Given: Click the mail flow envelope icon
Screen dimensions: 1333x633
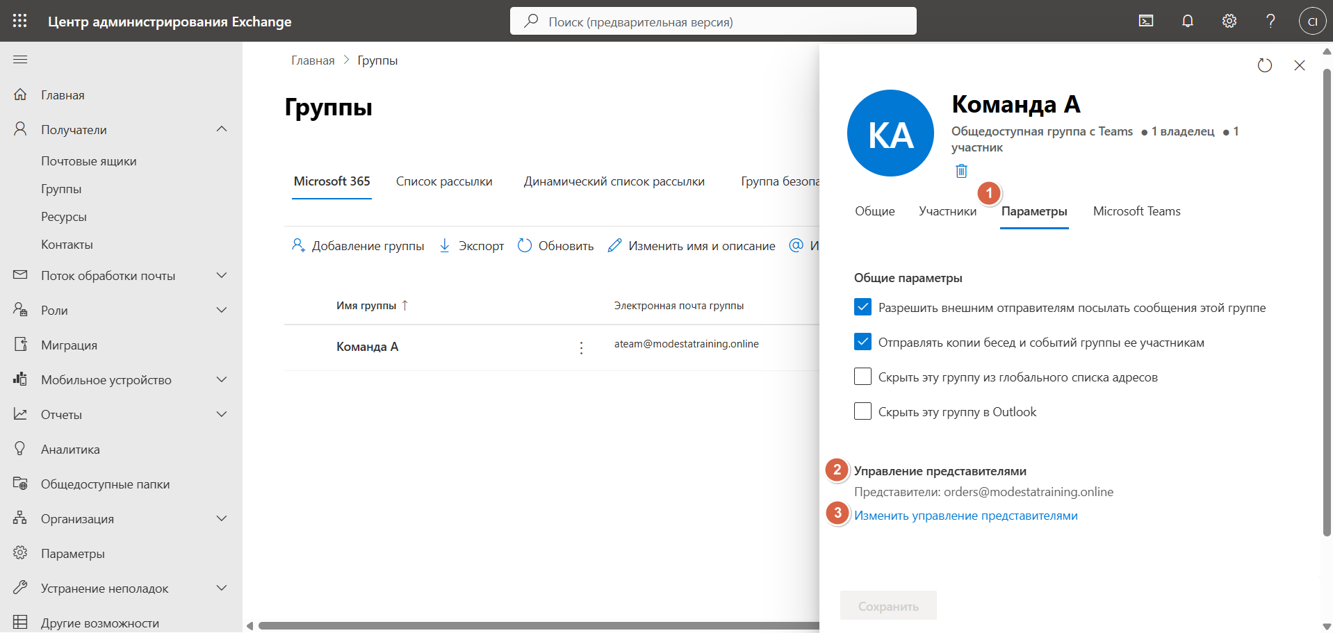Looking at the screenshot, I should 20,275.
